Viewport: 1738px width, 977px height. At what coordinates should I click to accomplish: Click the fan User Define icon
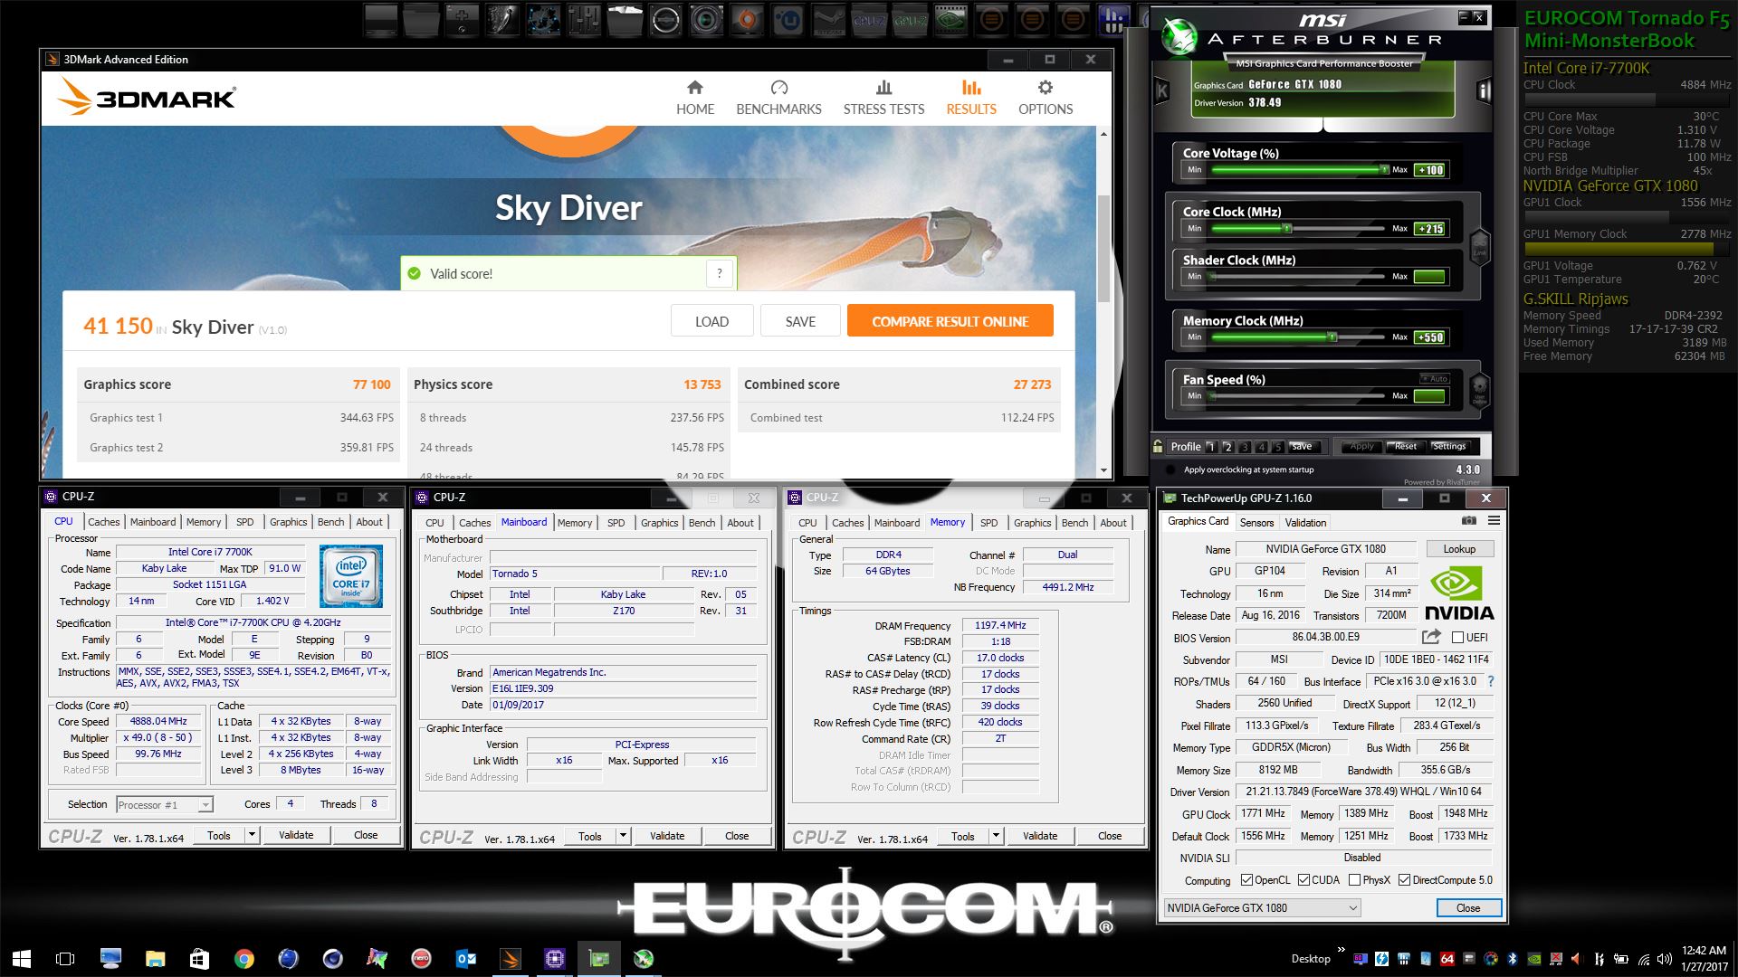tap(1479, 391)
